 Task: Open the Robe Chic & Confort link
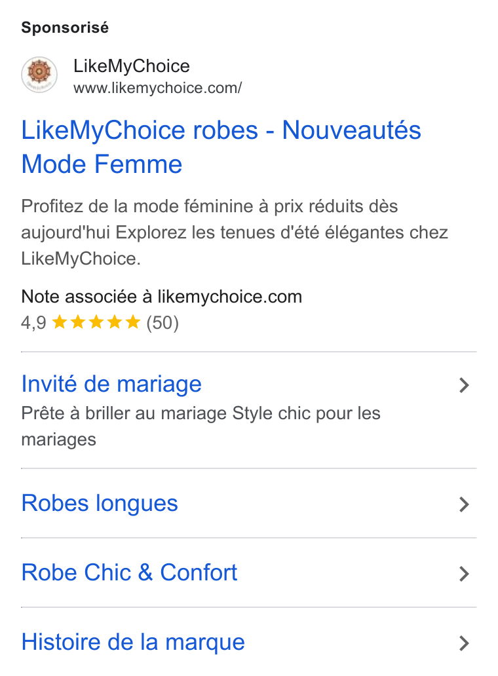129,573
